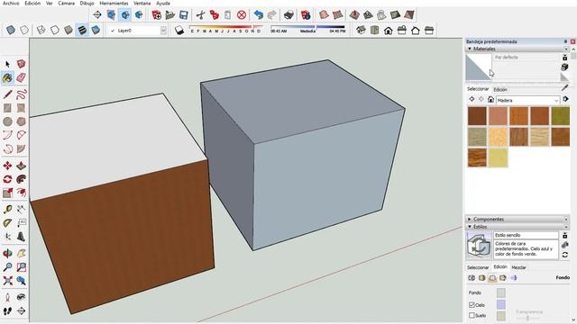Toggle Shaded With Textures face style

(x=82, y=30)
